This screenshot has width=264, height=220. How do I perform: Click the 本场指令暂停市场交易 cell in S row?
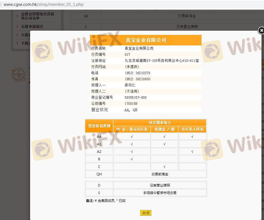(160, 193)
